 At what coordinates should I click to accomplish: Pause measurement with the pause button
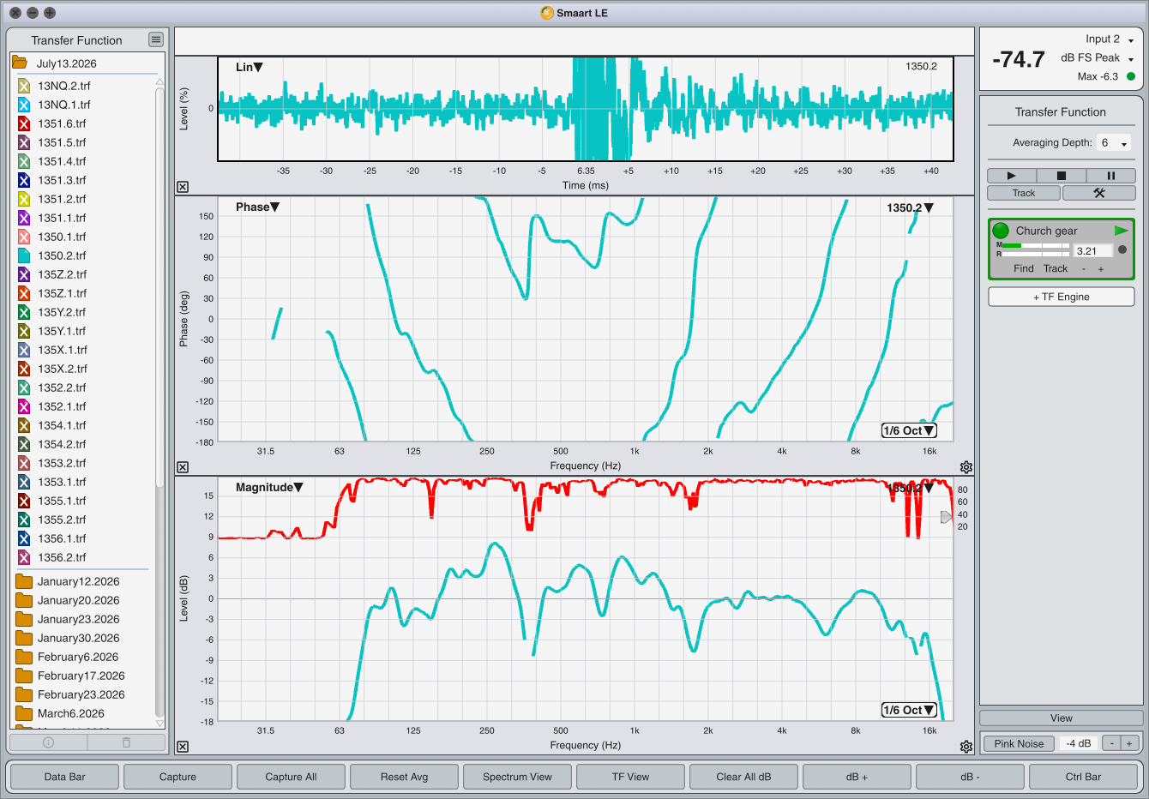[1111, 176]
